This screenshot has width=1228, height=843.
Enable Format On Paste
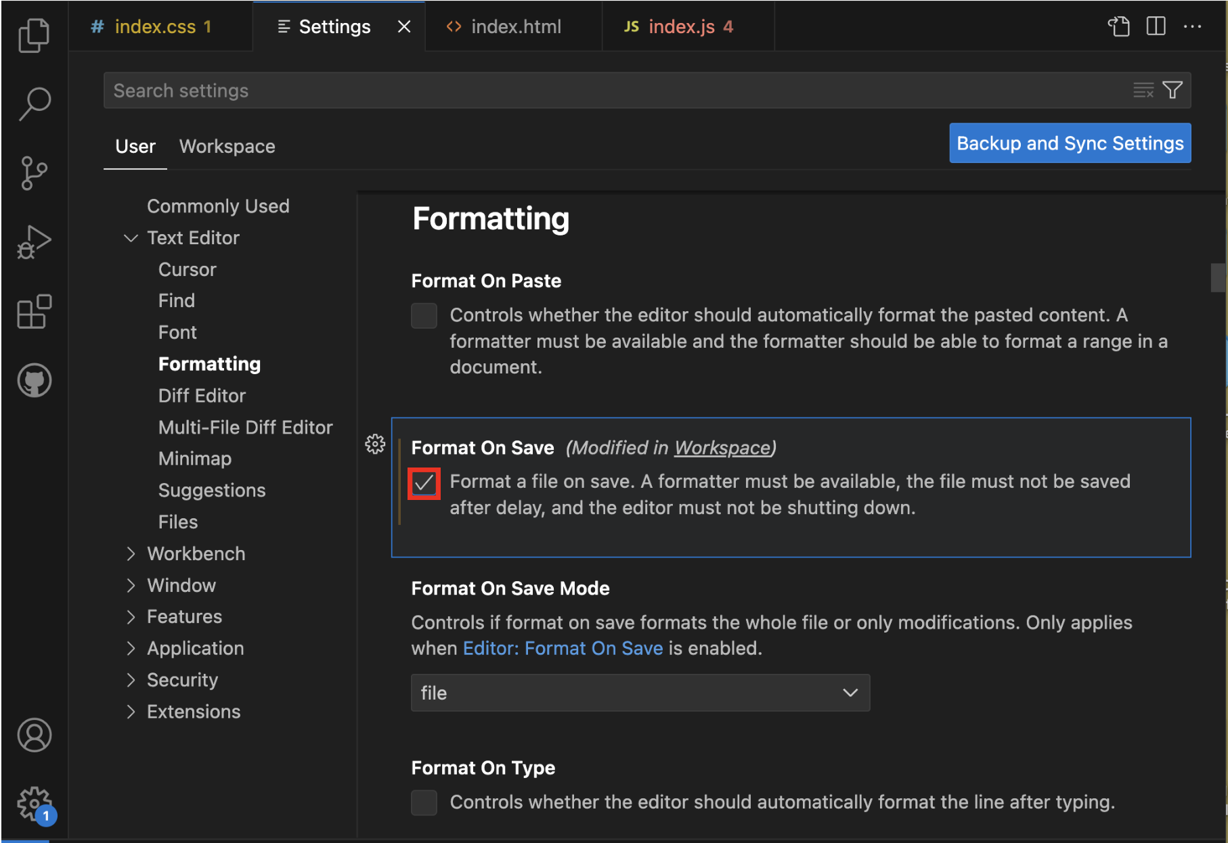tap(424, 315)
